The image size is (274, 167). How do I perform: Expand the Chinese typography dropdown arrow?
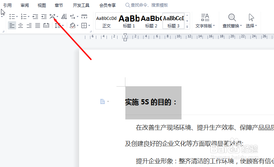57,17
